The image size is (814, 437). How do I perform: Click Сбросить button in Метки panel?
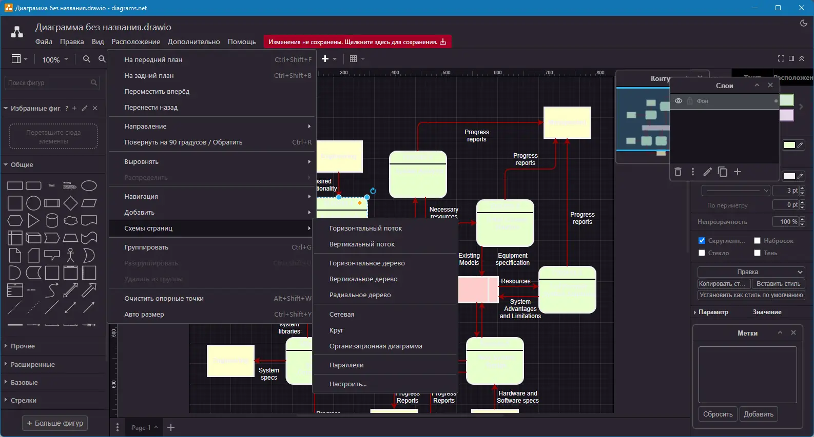(718, 414)
